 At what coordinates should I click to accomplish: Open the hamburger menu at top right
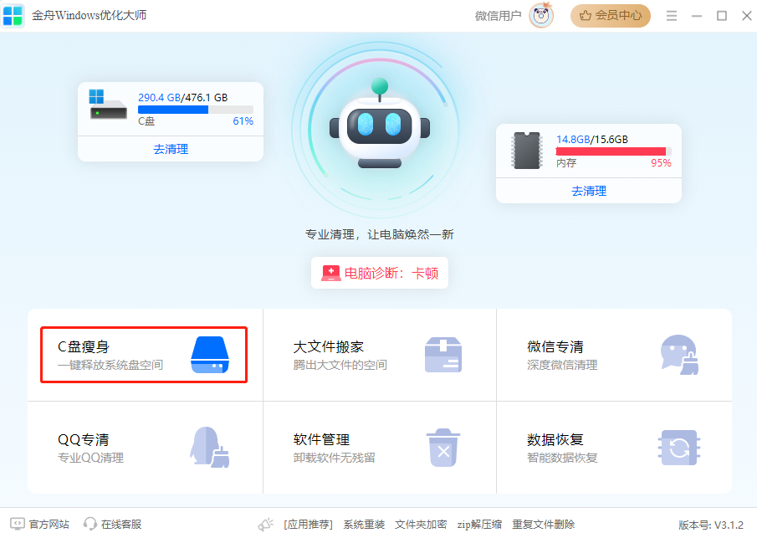pos(672,15)
